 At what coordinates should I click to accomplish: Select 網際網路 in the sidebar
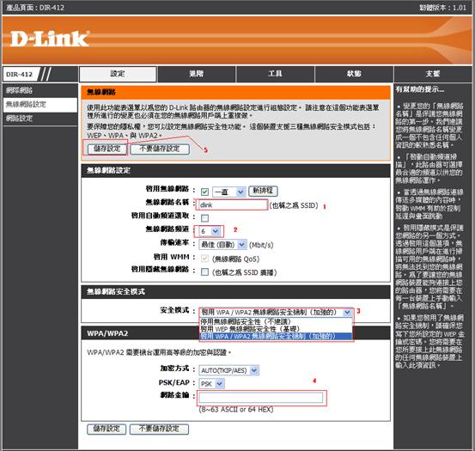click(40, 90)
